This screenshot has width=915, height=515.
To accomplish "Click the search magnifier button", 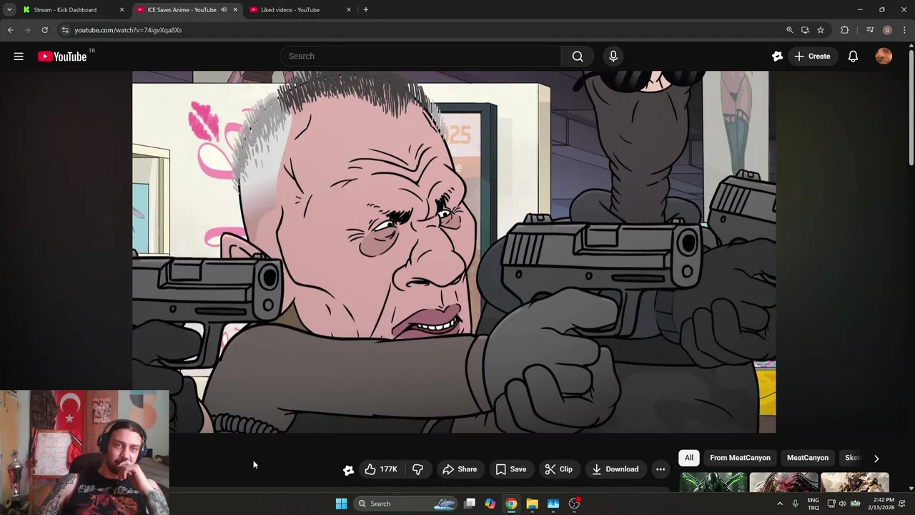I will point(578,57).
